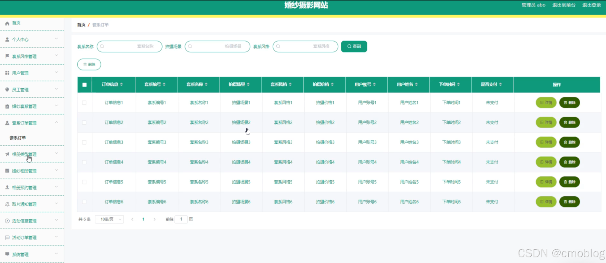Open the 相册预约管理 menu label
The height and width of the screenshot is (263, 606).
click(24, 188)
